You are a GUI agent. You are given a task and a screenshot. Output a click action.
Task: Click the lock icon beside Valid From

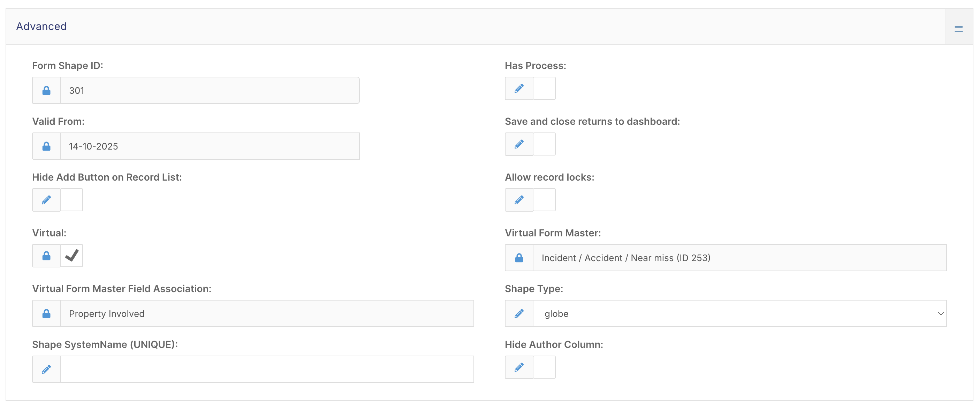[x=46, y=146]
